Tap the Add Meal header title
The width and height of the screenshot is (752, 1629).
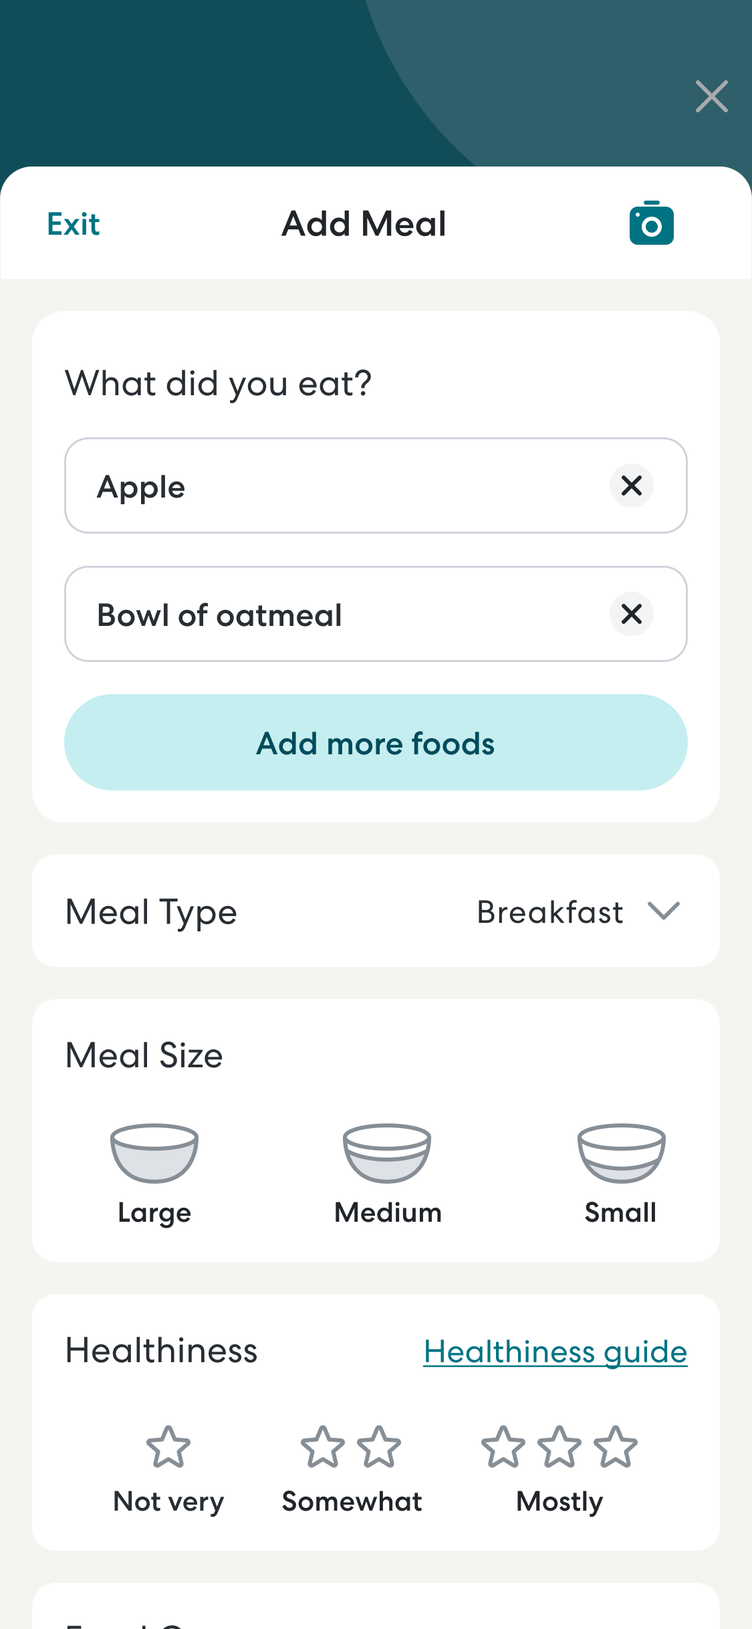coord(364,224)
